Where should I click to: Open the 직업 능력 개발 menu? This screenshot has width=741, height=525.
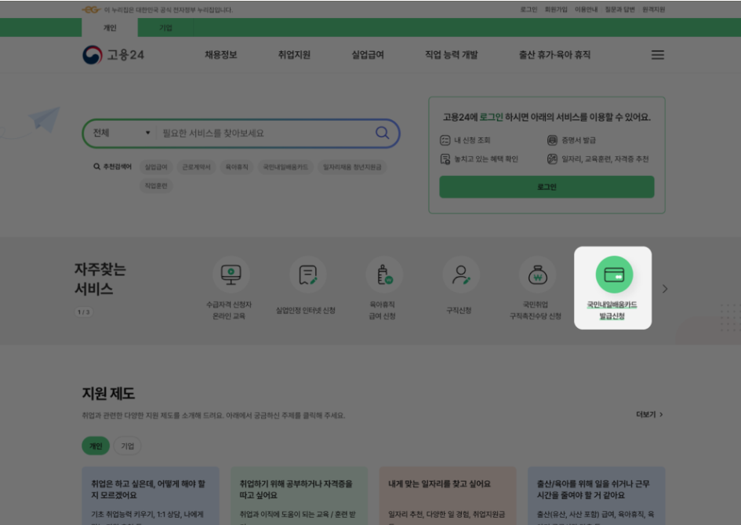point(452,55)
